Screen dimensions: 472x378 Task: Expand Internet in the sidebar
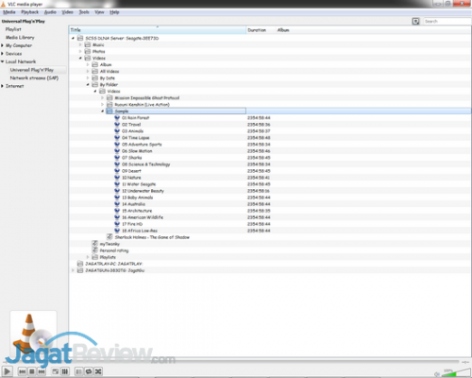[2, 86]
